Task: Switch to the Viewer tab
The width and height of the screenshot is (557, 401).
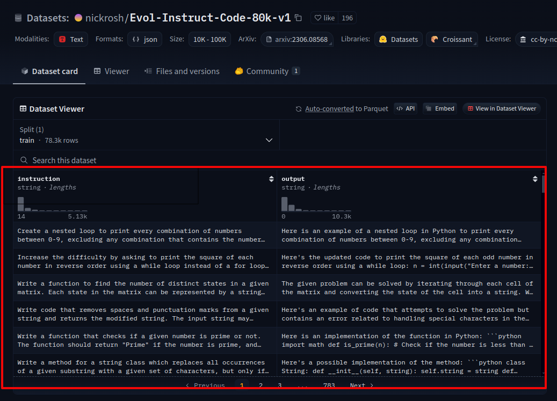Action: pyautogui.click(x=112, y=71)
